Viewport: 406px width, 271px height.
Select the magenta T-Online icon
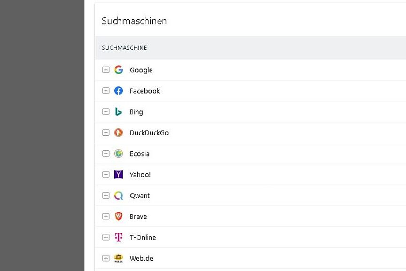pyautogui.click(x=118, y=237)
